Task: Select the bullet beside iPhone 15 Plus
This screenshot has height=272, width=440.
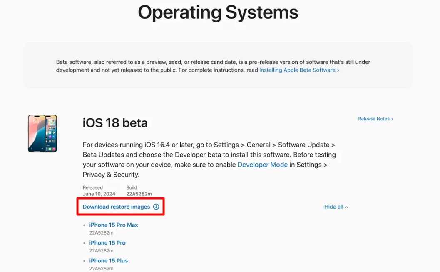Action: click(x=85, y=261)
